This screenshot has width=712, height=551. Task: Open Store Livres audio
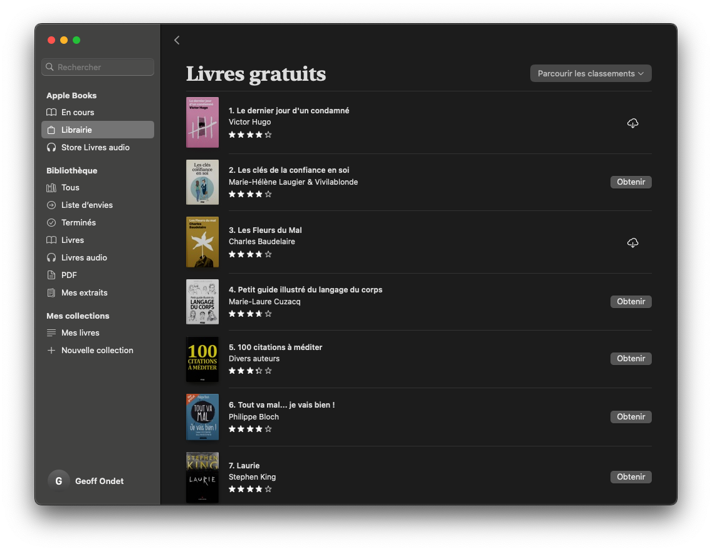click(x=98, y=147)
